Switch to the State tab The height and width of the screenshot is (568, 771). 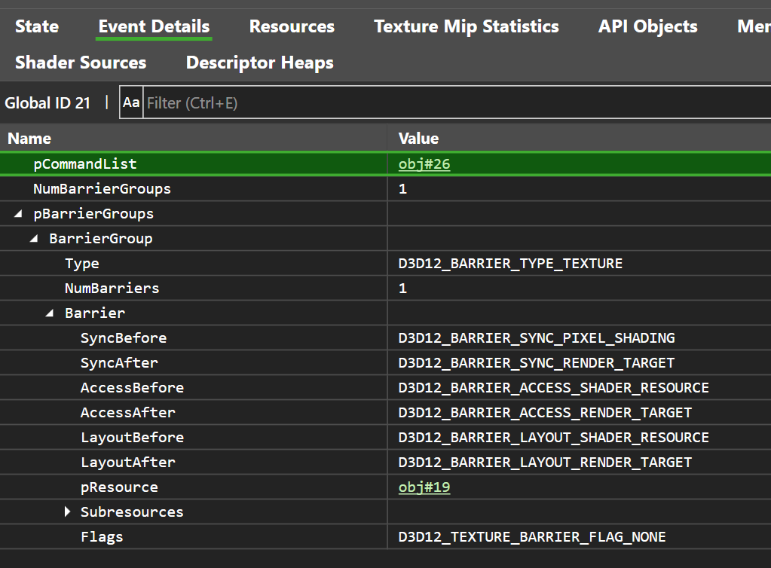[x=37, y=26]
